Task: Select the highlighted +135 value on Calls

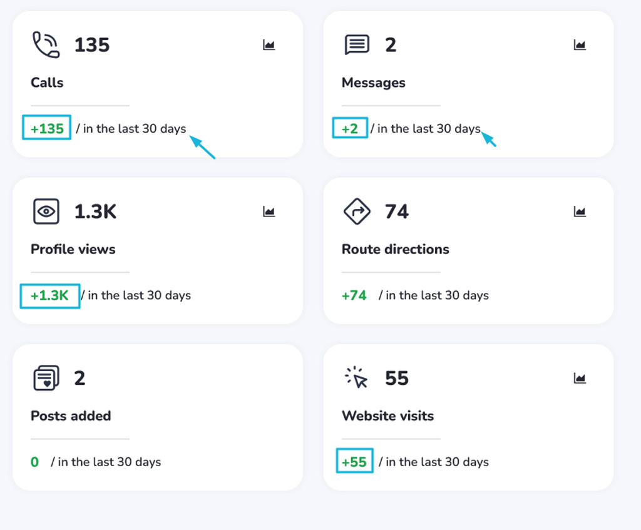Action: pos(46,128)
